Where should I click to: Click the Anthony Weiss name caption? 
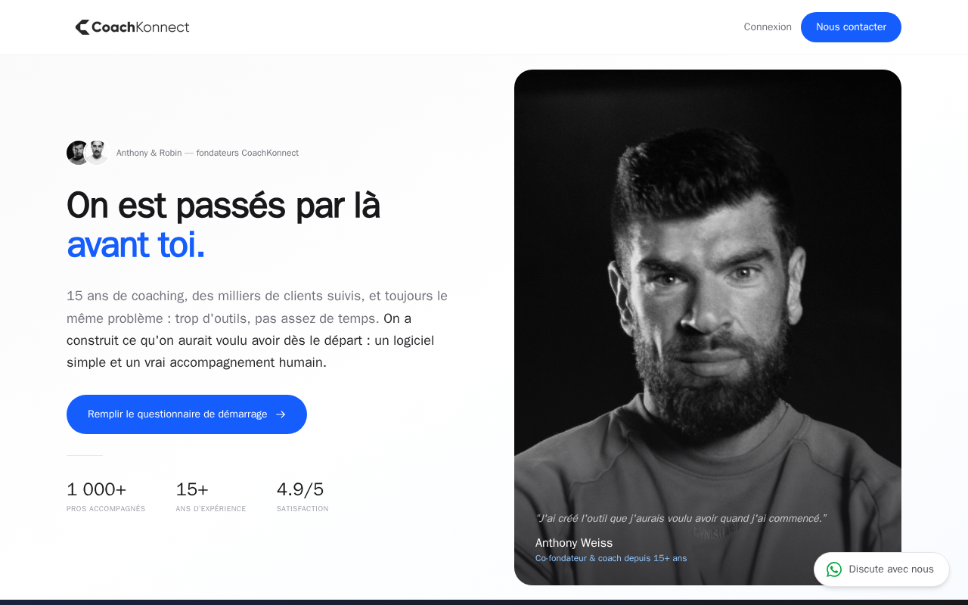click(574, 543)
